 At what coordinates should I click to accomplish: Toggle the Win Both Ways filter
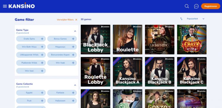click(31, 47)
